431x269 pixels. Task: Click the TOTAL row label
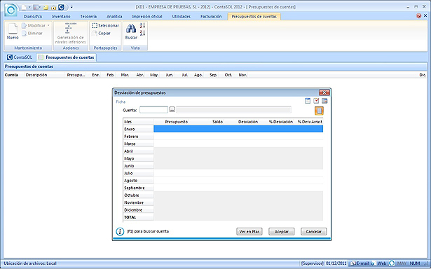[130, 217]
